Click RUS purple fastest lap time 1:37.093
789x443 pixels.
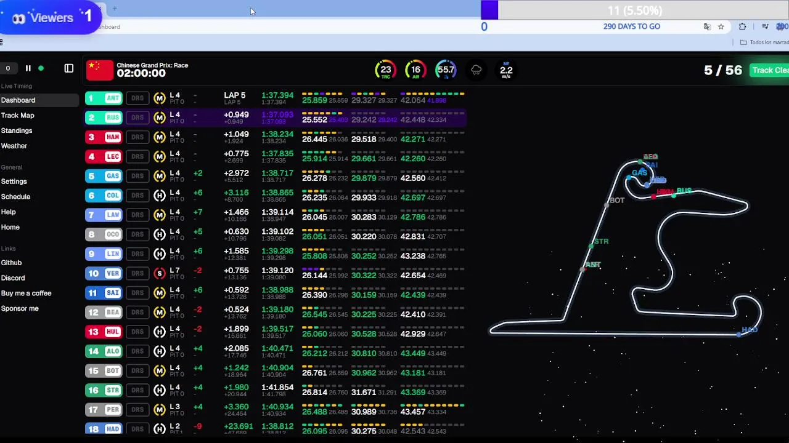[x=277, y=115]
